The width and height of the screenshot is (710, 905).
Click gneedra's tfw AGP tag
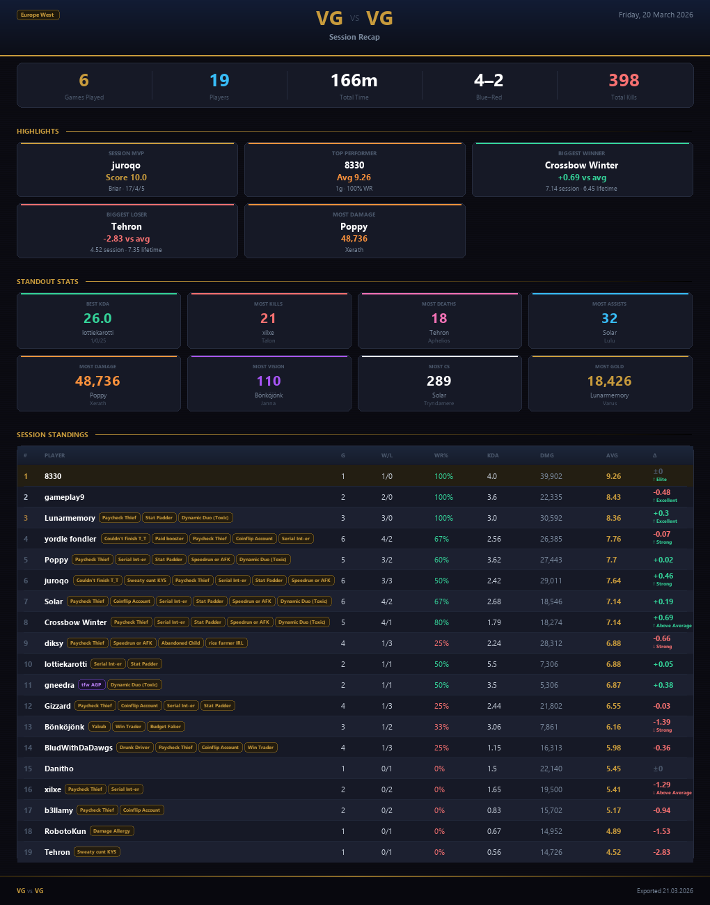(x=91, y=685)
